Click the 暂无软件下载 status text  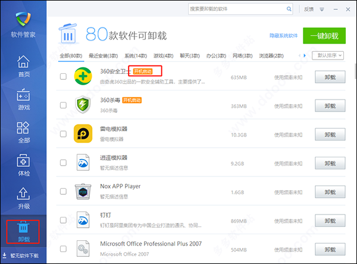(x=24, y=256)
